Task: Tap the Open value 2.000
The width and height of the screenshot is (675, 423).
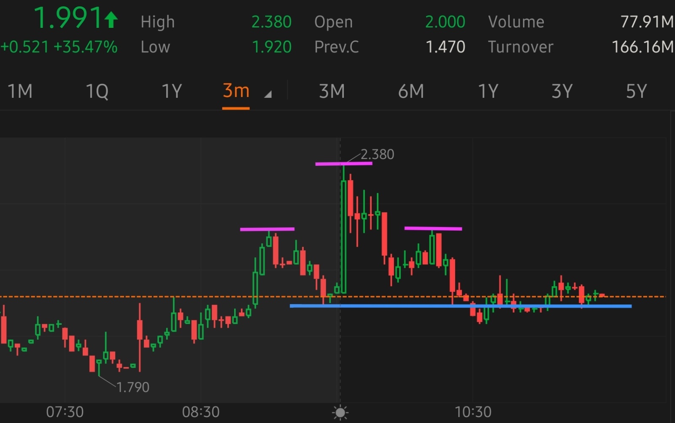Action: [x=445, y=22]
